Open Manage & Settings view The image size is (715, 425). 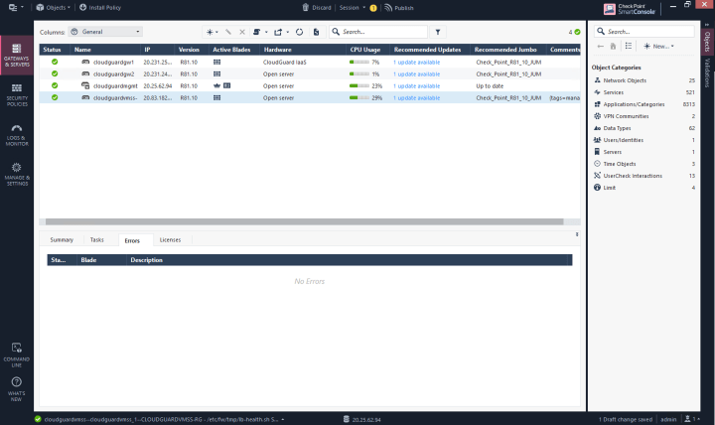17,174
